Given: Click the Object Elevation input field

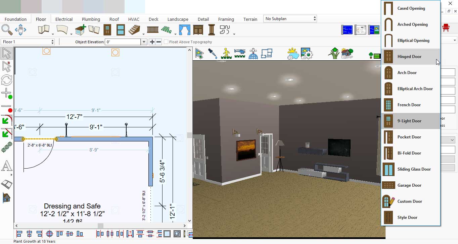Looking at the screenshot, I should [123, 42].
